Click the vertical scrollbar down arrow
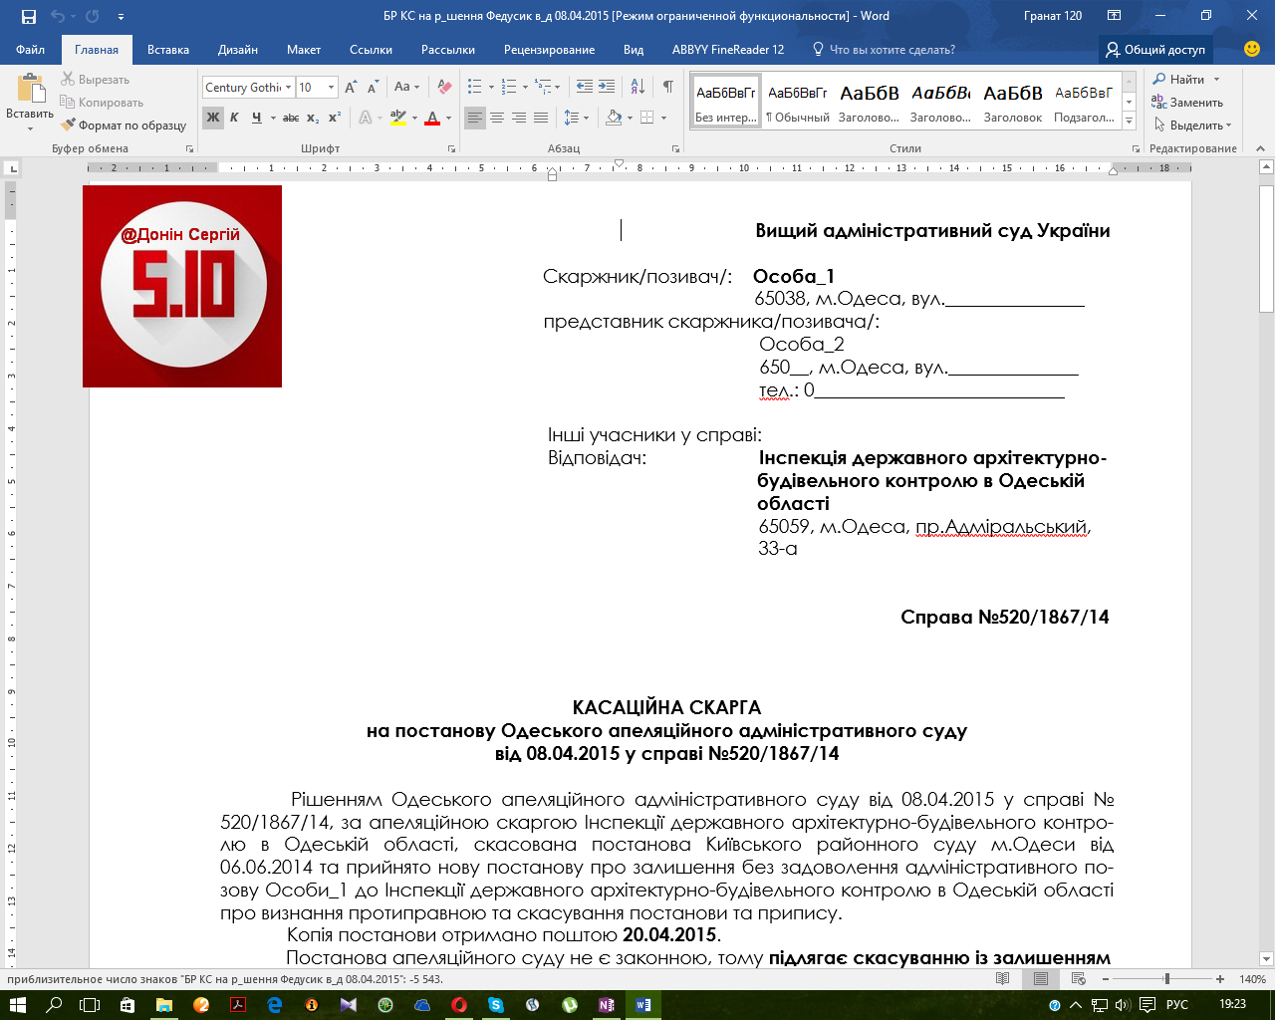The width and height of the screenshot is (1275, 1020). pos(1266,958)
